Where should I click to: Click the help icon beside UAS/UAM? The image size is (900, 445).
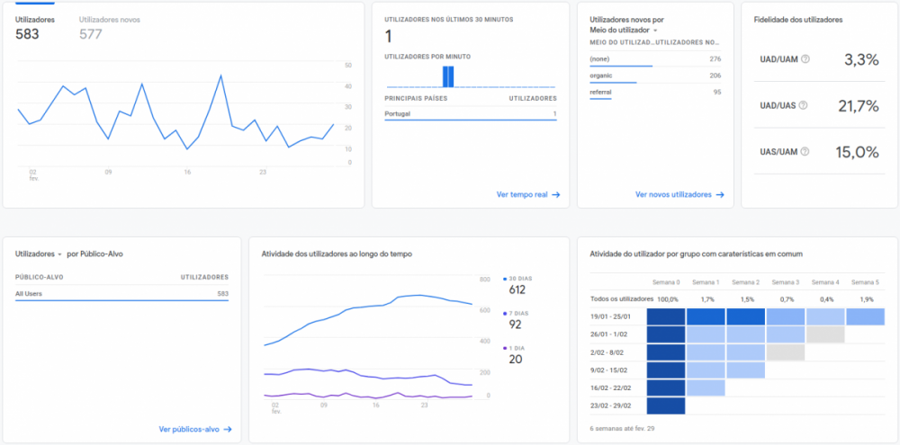point(805,152)
